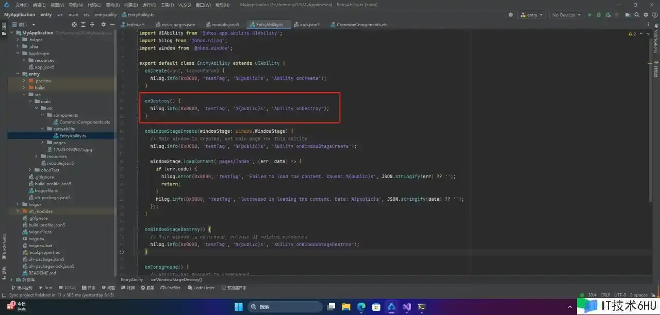Toggle the TODO tool window
Viewport: 660px width, 315px height.
tap(67, 288)
